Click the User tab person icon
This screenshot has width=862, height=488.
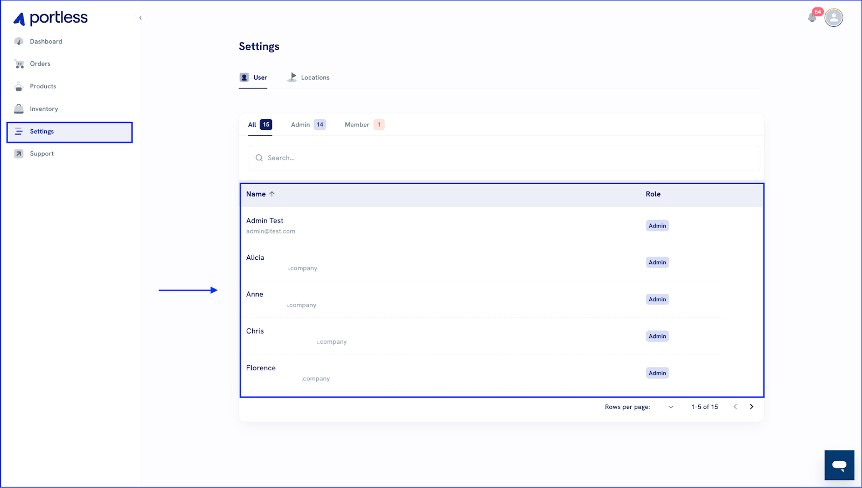point(244,77)
